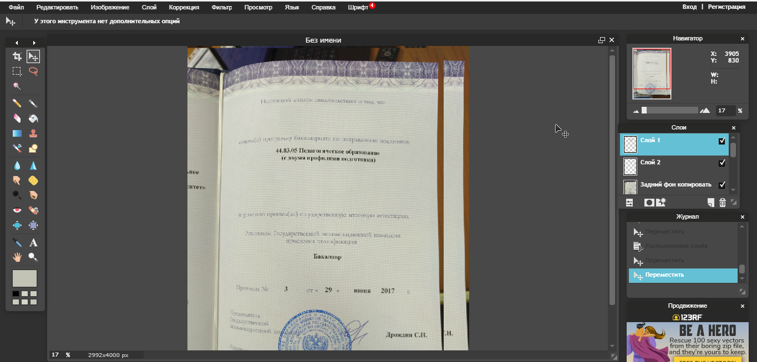Viewport: 757px width, 362px height.
Task: Activate the Text tool
Action: coord(33,242)
